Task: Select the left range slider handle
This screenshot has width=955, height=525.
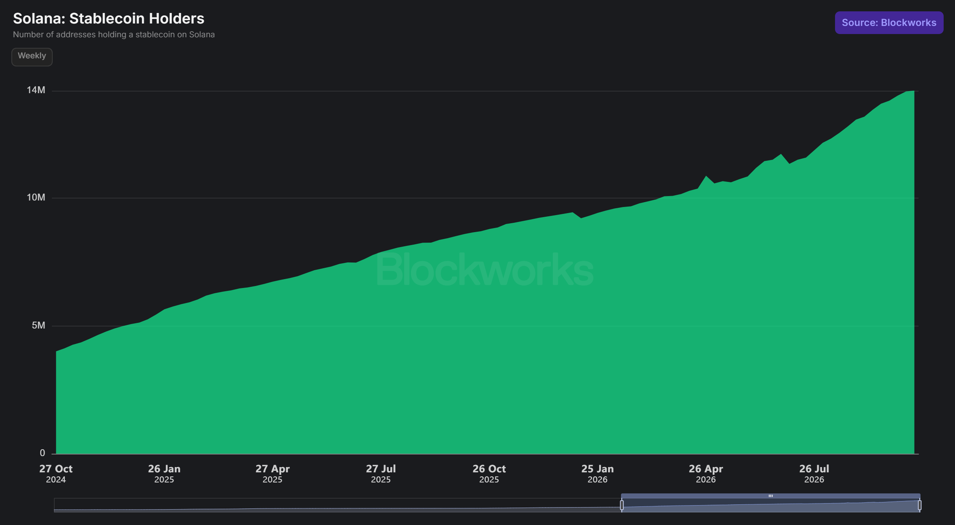Action: [622, 505]
